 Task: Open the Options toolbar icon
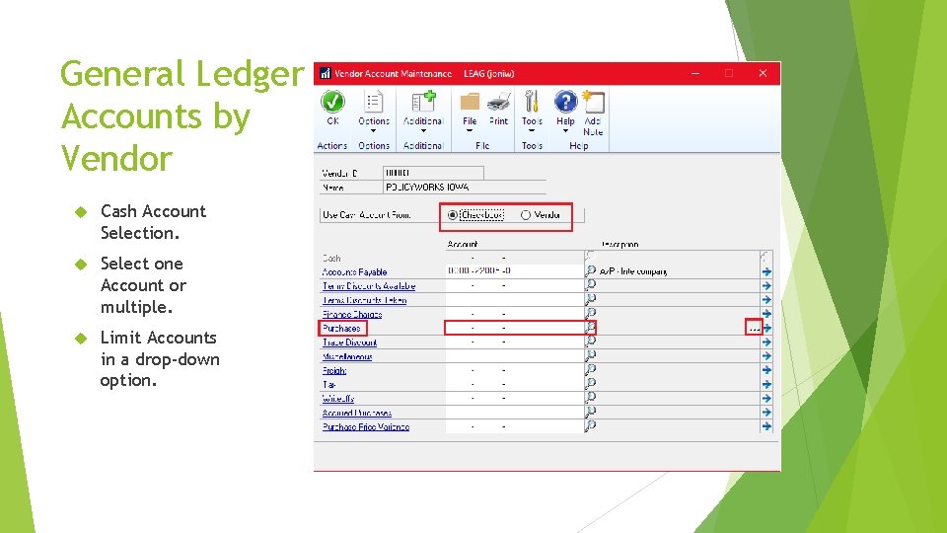coord(373,102)
